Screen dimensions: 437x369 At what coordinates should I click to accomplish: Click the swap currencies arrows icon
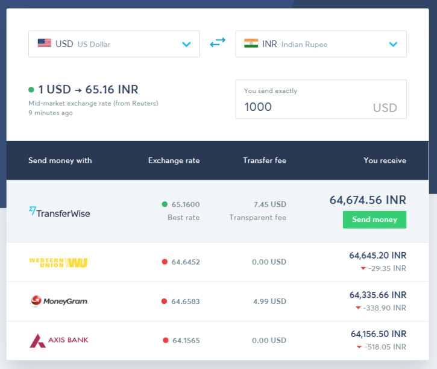point(218,43)
